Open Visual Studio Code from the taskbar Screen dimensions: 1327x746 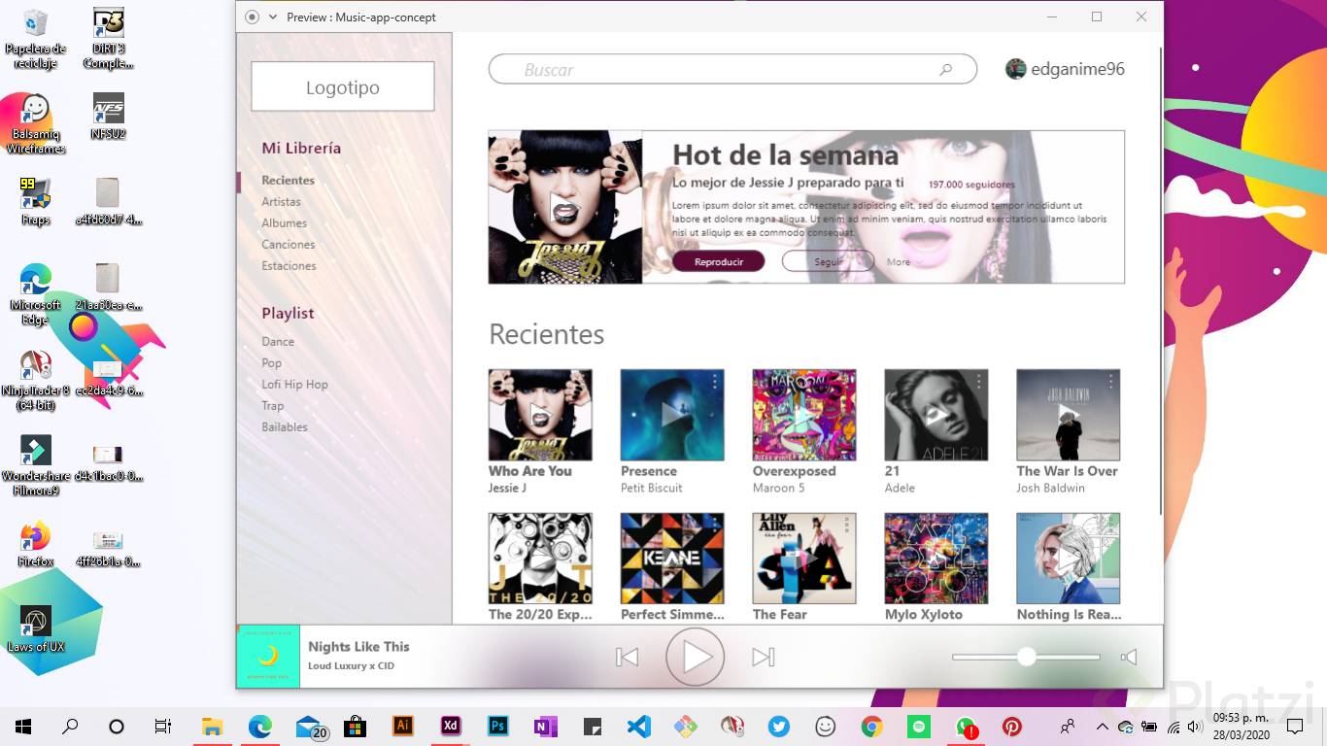tap(638, 726)
